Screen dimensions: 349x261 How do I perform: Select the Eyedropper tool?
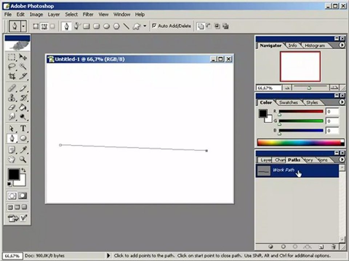click(x=23, y=150)
